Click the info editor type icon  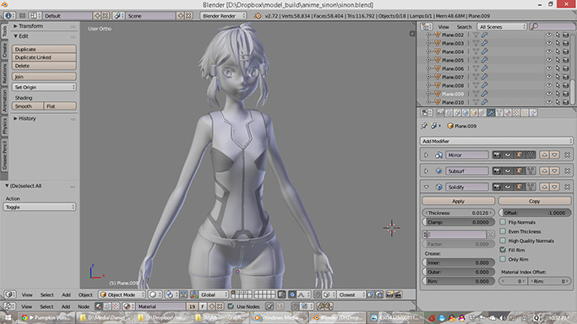[9, 16]
